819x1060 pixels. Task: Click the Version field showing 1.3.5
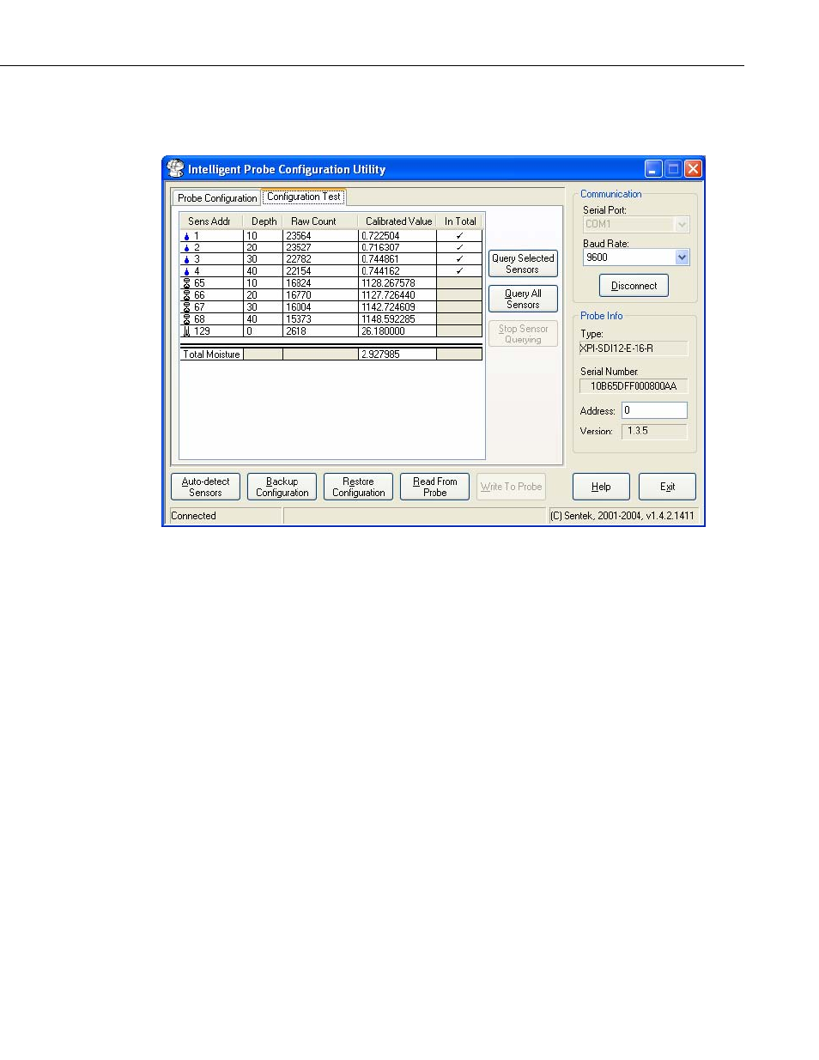(x=654, y=431)
